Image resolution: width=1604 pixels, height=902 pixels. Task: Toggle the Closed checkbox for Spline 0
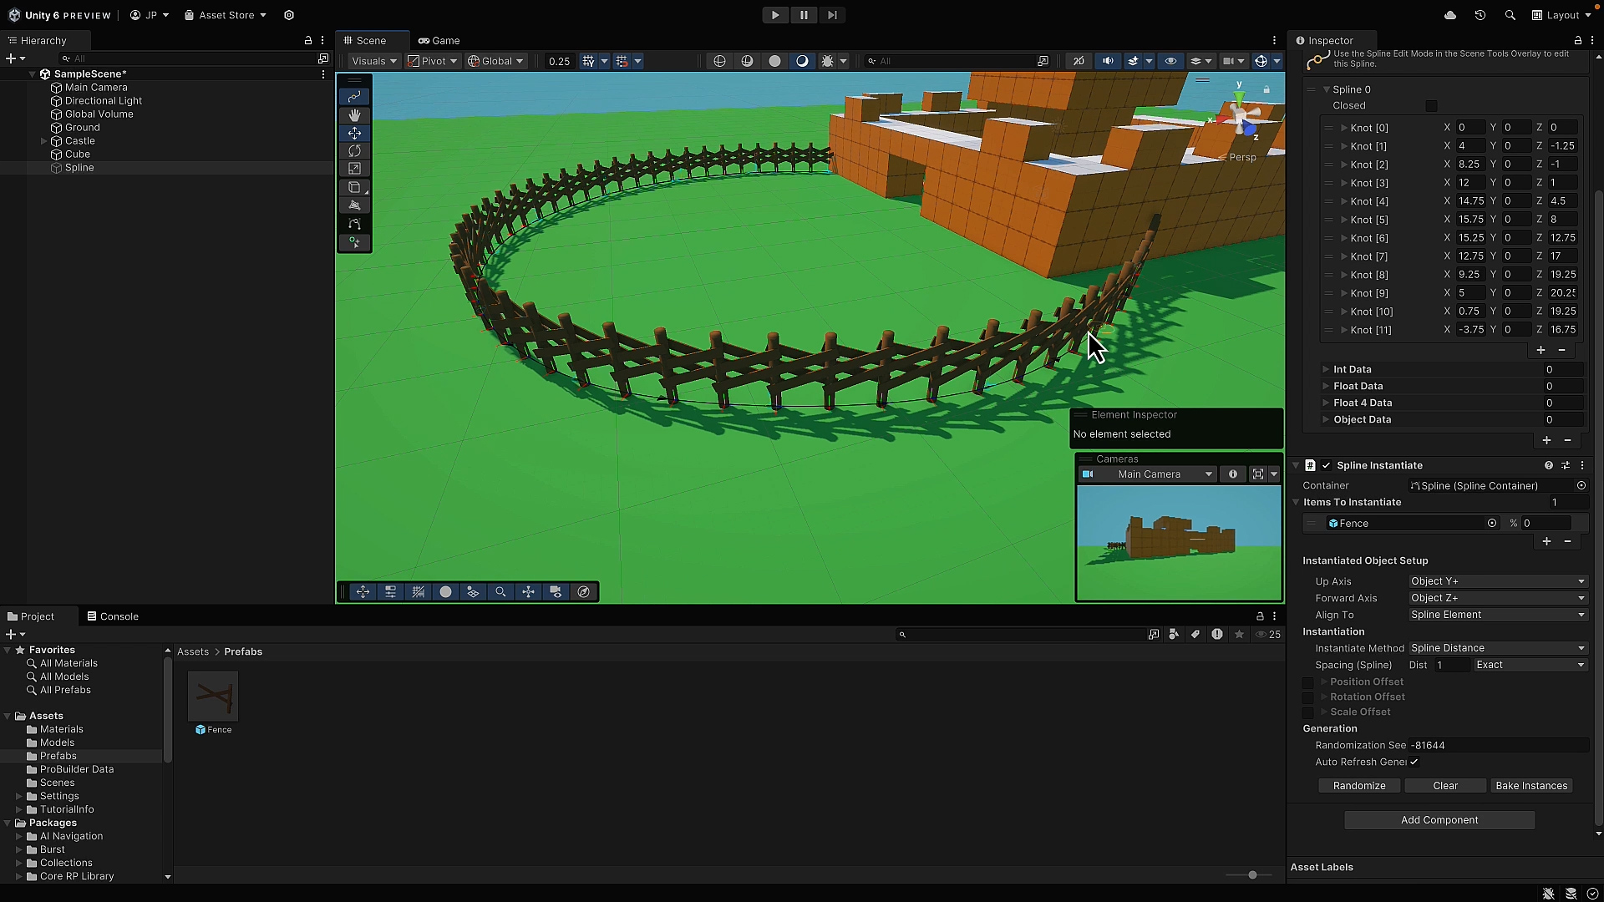point(1431,106)
